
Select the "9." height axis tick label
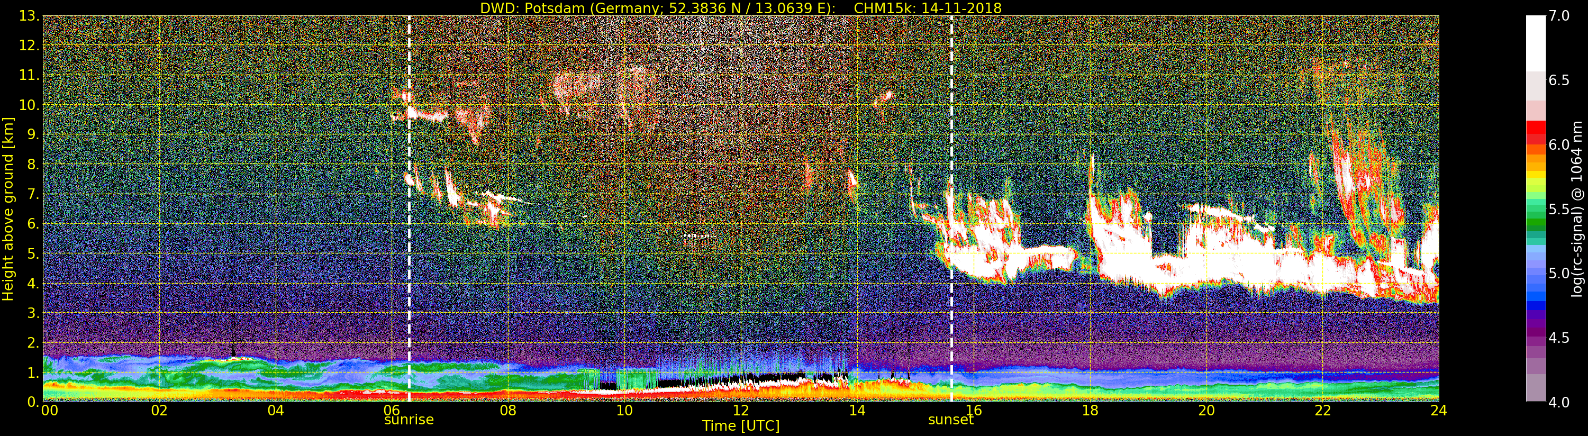[x=33, y=134]
